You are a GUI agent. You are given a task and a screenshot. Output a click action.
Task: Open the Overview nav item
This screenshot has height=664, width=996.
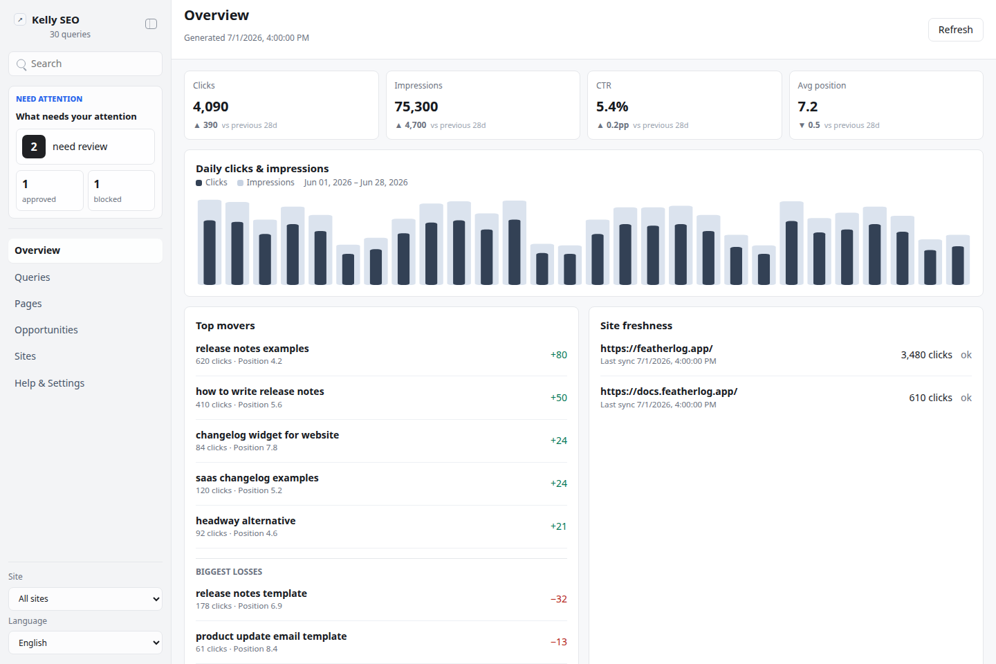(85, 250)
